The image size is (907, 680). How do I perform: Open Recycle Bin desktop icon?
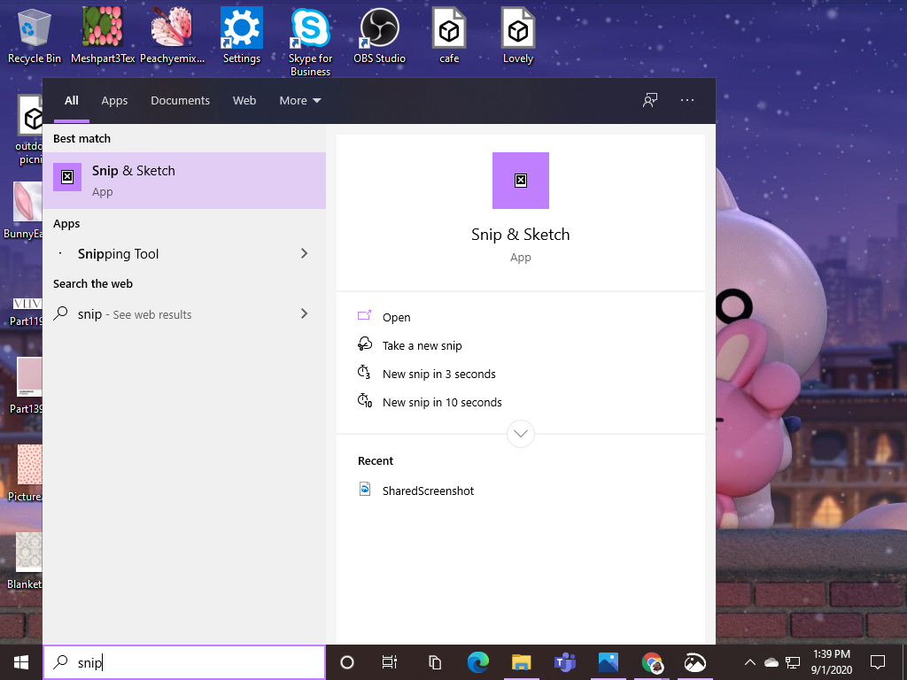coord(35,35)
